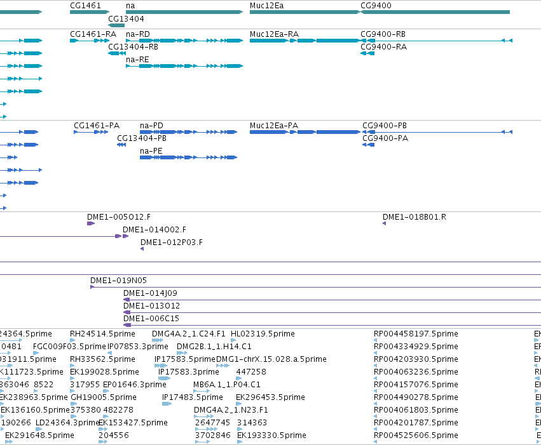Click the EK193330.5prime label
Image resolution: width=541 pixels, height=445 pixels.
(271, 435)
